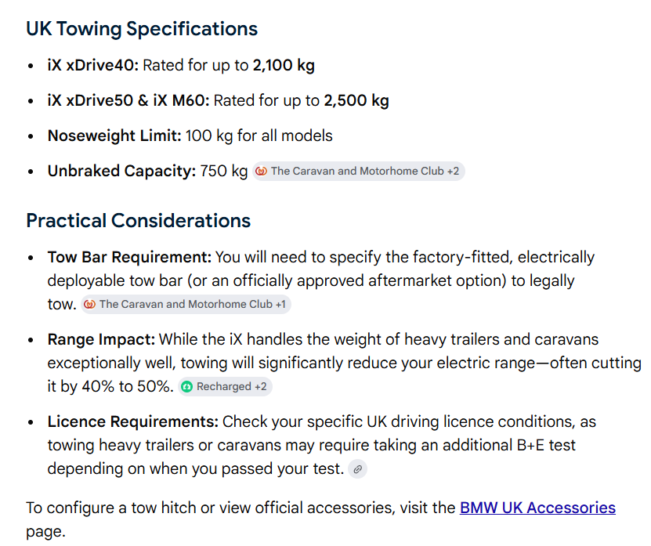Open Caravan and Motorhome Club +1 citation

186,305
